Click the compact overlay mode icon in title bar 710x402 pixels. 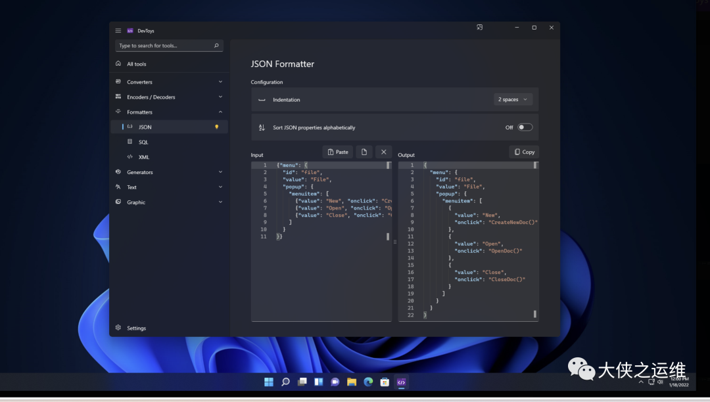click(479, 28)
